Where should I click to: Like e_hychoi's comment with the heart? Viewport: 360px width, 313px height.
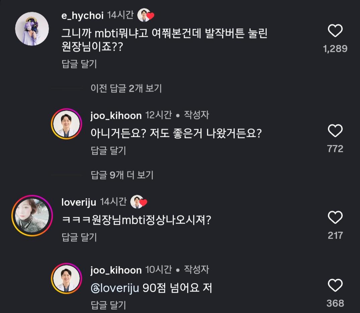point(335,31)
